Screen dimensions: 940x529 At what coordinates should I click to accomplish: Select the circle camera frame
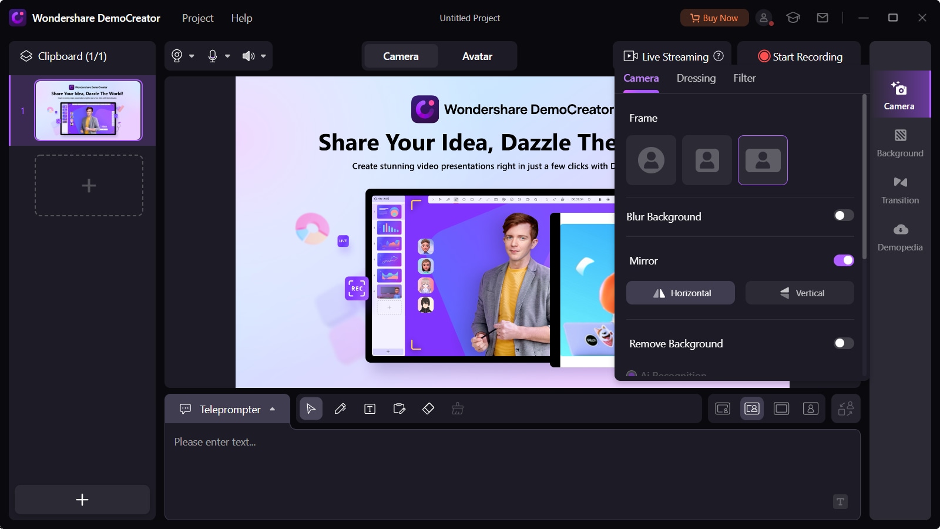pos(651,160)
